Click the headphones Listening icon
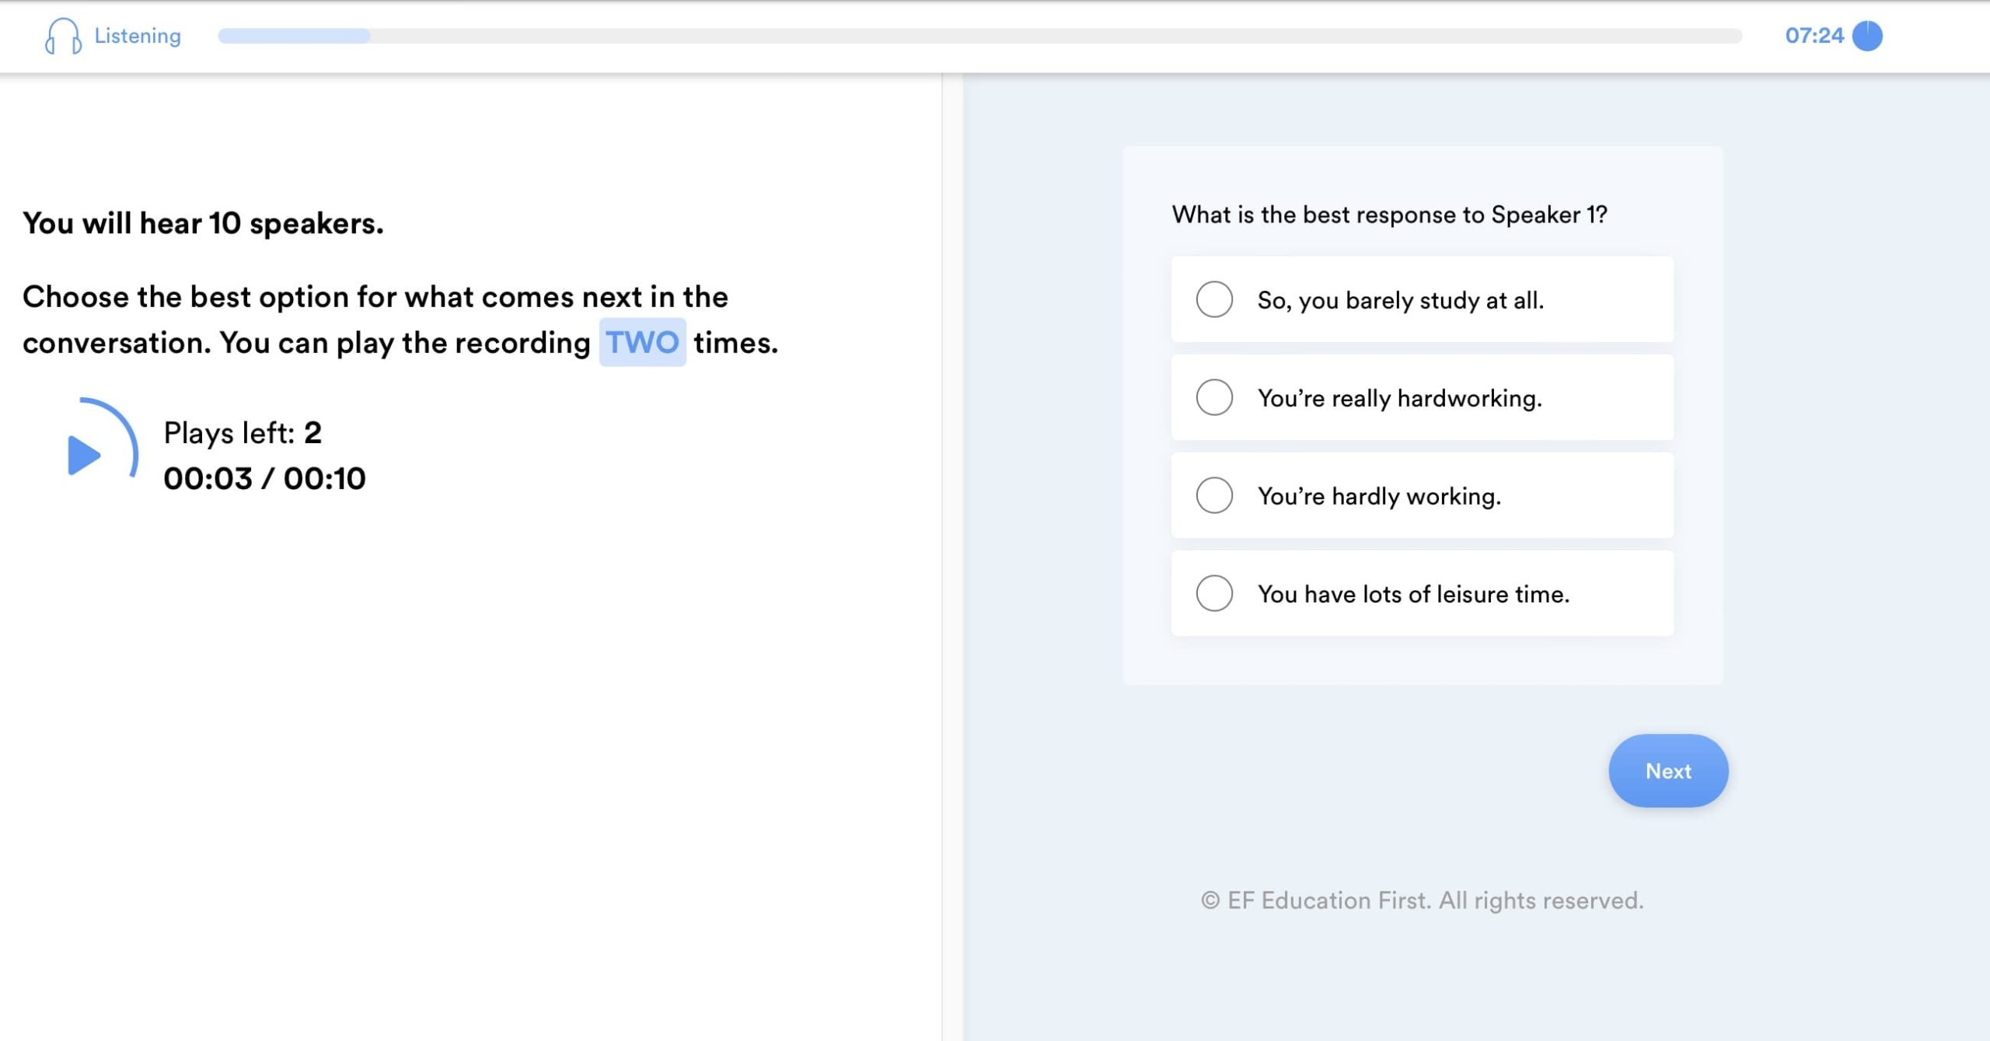1990x1041 pixels. pyautogui.click(x=62, y=36)
